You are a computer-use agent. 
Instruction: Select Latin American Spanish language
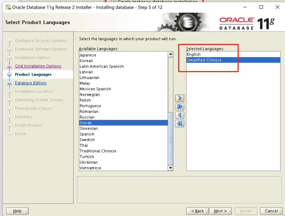click(x=123, y=66)
